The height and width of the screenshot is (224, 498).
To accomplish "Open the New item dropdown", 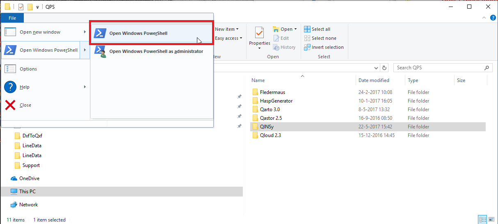I will [x=227, y=29].
